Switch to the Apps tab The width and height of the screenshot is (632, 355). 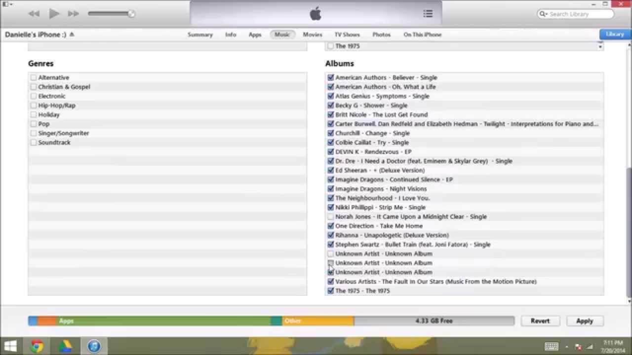(255, 35)
